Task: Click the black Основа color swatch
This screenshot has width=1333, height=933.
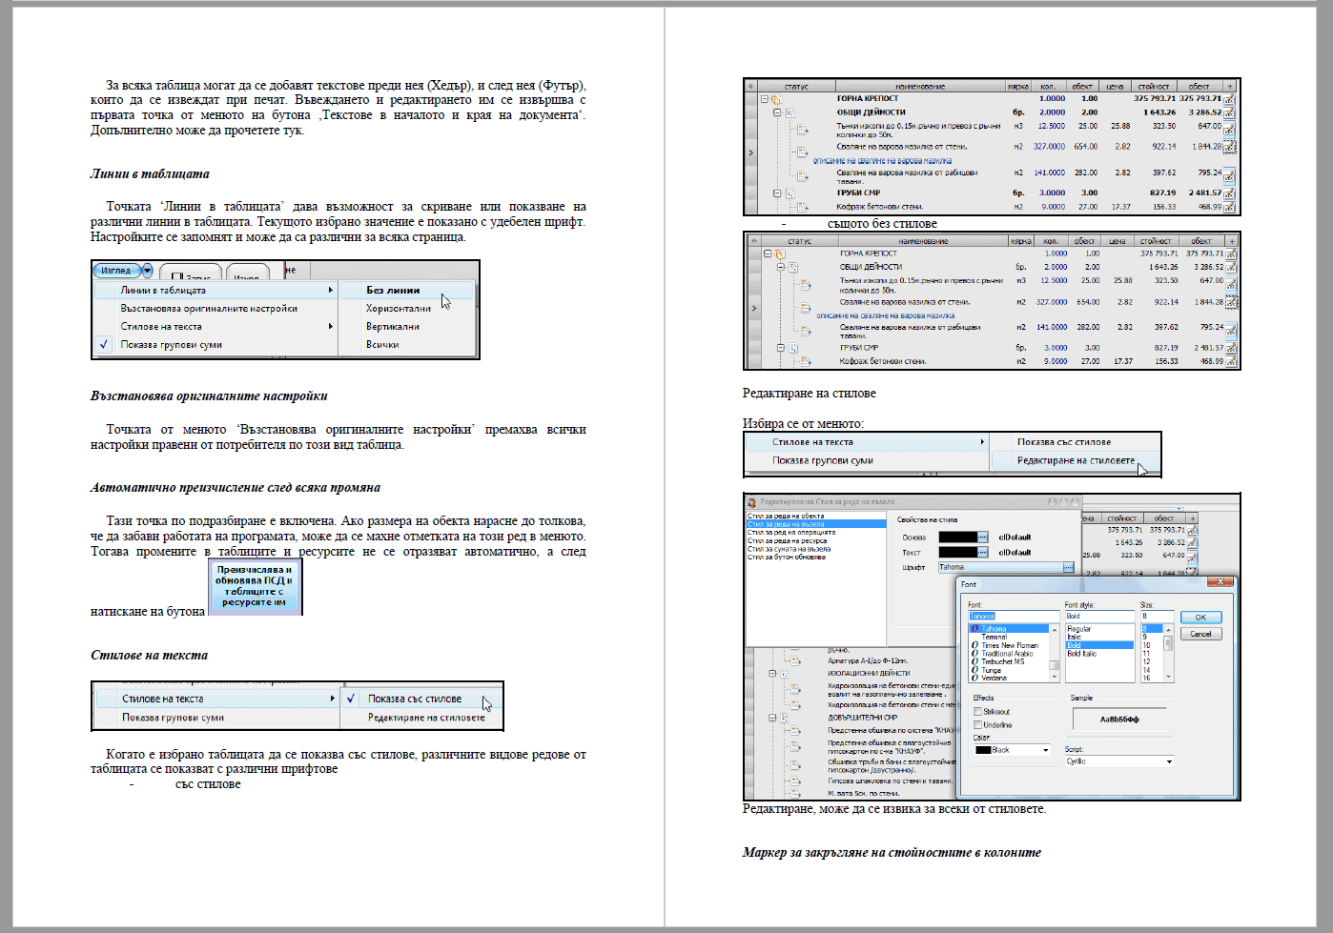Action: coord(957,537)
